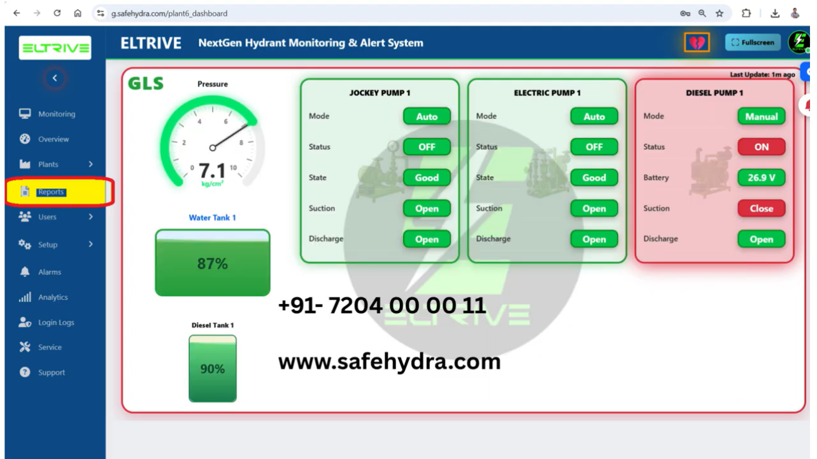Click the Support question mark icon
The height and width of the screenshot is (459, 817).
click(x=24, y=373)
